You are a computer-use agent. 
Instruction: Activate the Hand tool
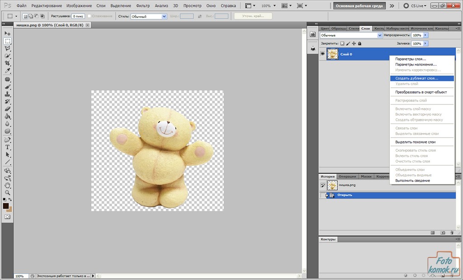(8, 185)
